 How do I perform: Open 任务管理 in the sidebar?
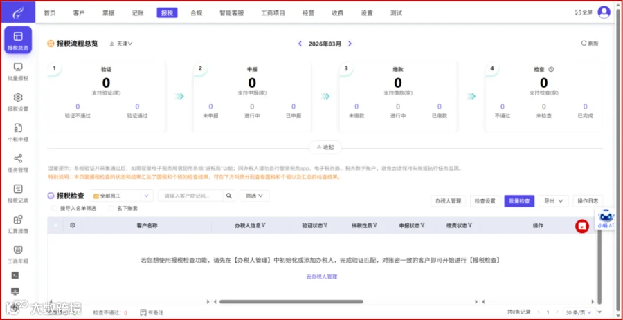click(18, 163)
